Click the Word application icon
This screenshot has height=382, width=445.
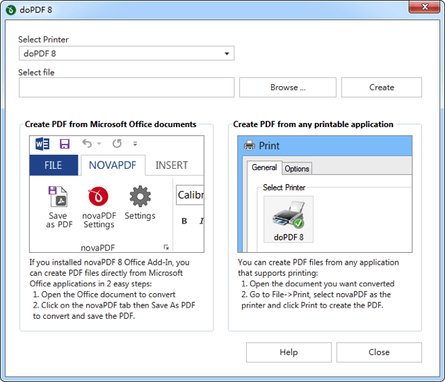tap(42, 144)
